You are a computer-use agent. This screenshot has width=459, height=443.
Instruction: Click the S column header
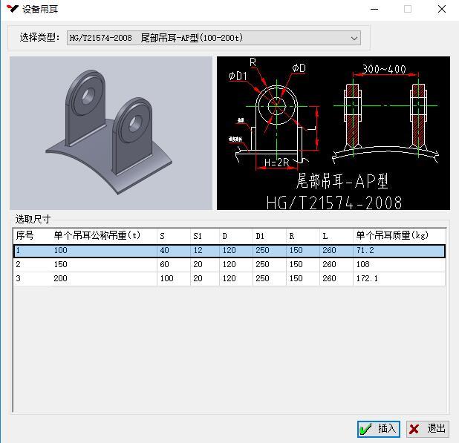174,236
